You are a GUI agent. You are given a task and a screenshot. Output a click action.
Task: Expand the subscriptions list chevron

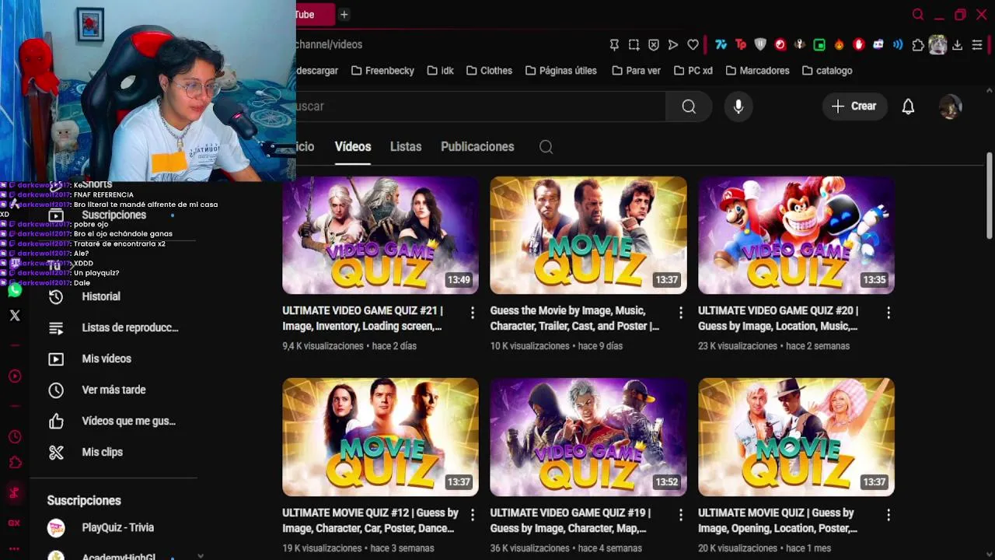[201, 555]
